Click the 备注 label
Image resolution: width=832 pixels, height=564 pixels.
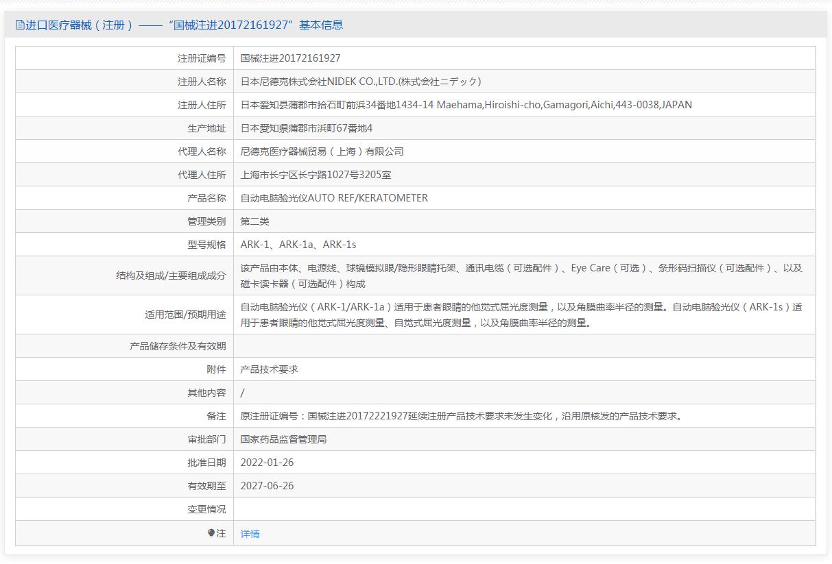216,416
